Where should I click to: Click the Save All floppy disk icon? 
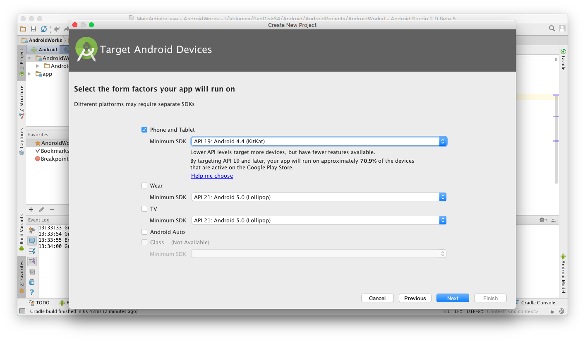pyautogui.click(x=34, y=29)
